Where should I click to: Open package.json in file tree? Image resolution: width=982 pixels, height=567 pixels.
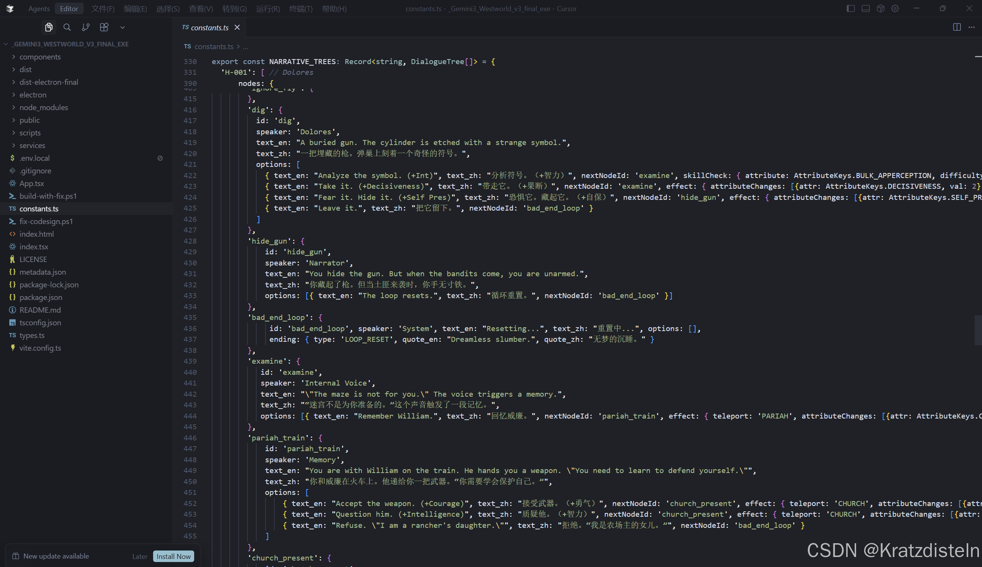click(x=41, y=298)
